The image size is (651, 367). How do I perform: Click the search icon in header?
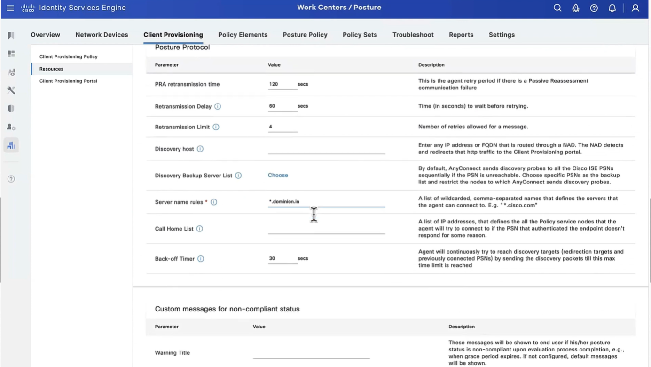coord(557,8)
